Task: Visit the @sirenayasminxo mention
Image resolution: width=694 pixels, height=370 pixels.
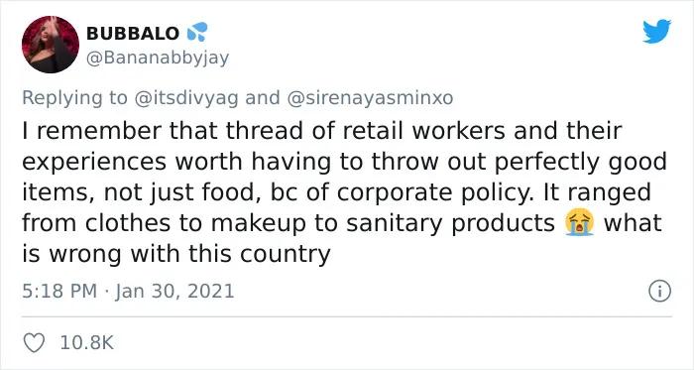Action: pyautogui.click(x=370, y=98)
